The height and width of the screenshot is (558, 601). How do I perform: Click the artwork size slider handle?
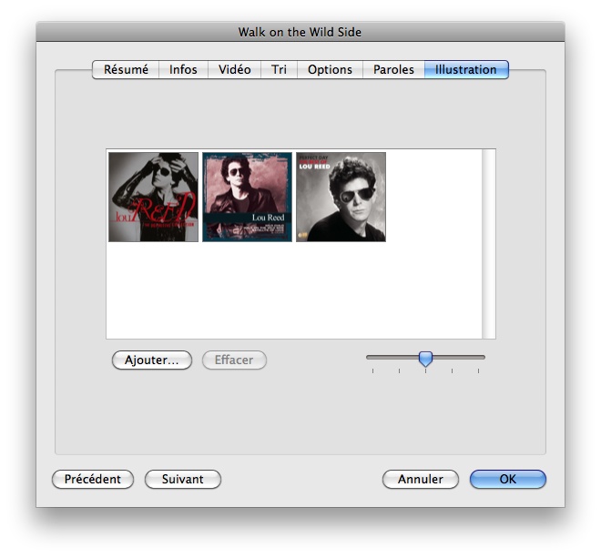pyautogui.click(x=425, y=359)
